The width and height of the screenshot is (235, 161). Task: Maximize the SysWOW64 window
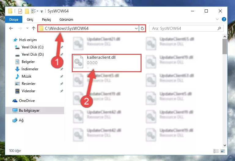(206, 11)
